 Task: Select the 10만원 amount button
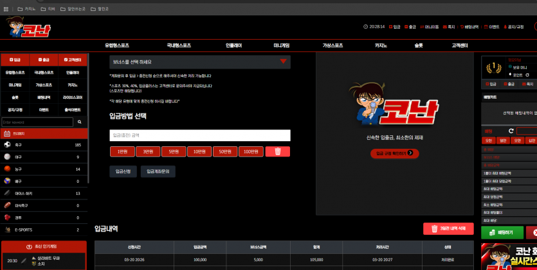[x=199, y=151]
